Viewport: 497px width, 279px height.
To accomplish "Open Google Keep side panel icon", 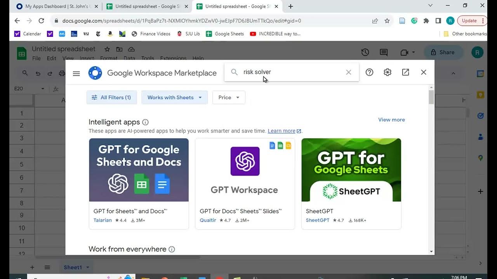I will (x=480, y=95).
